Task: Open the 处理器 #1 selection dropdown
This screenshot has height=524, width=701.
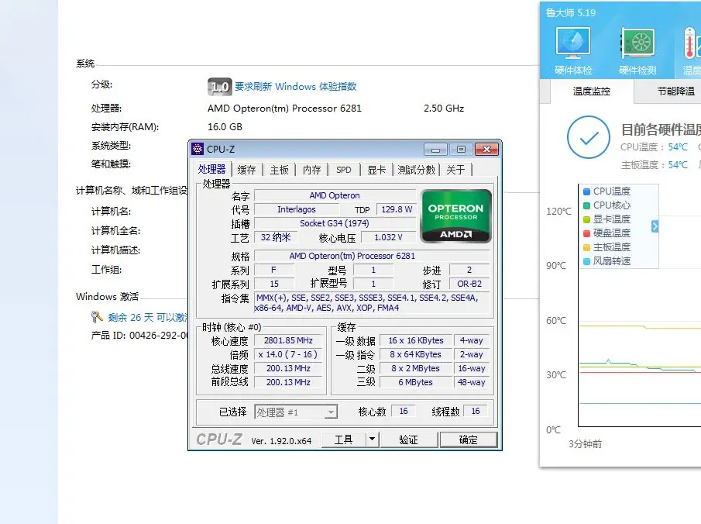Action: tap(331, 412)
